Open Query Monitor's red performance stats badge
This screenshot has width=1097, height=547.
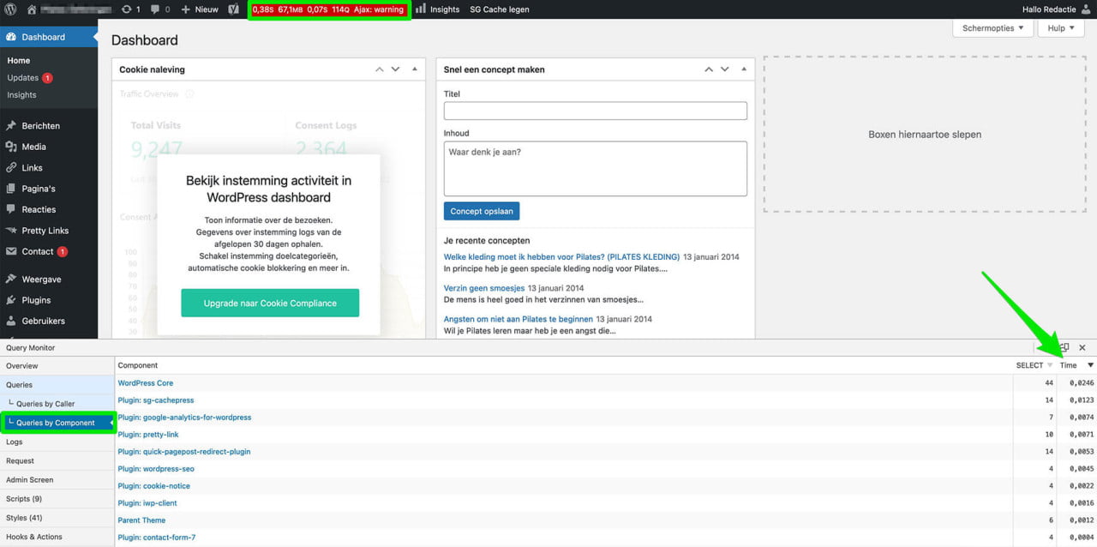pos(328,9)
